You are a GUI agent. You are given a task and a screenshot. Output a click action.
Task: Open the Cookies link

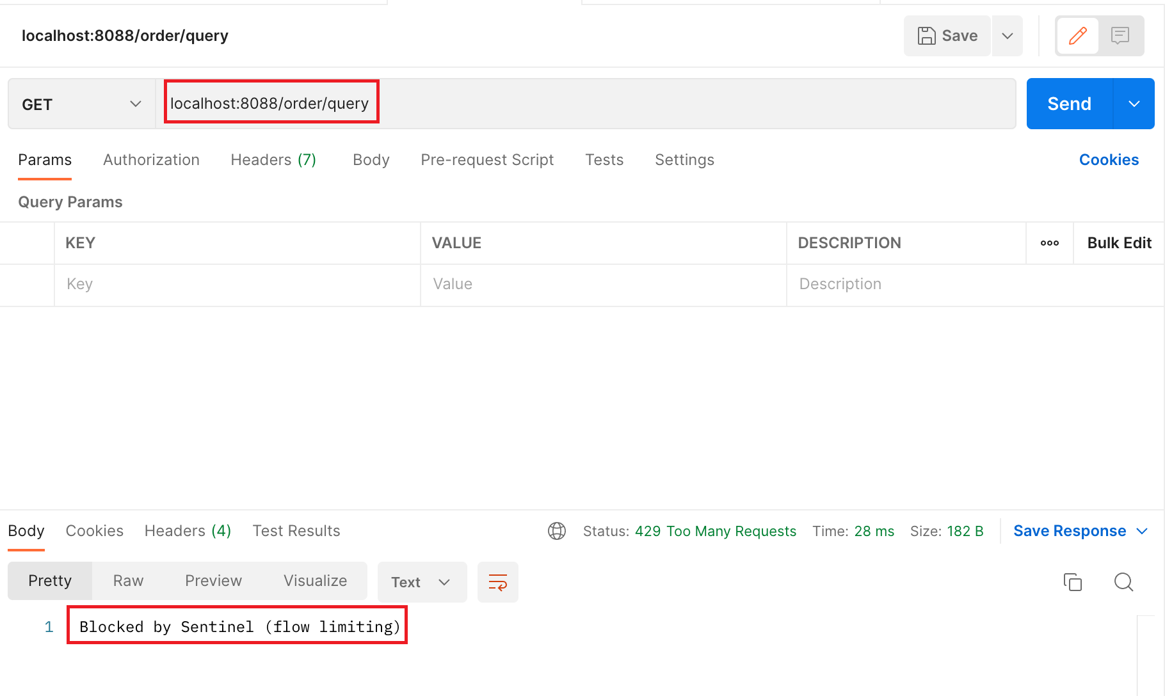pyautogui.click(x=1109, y=160)
